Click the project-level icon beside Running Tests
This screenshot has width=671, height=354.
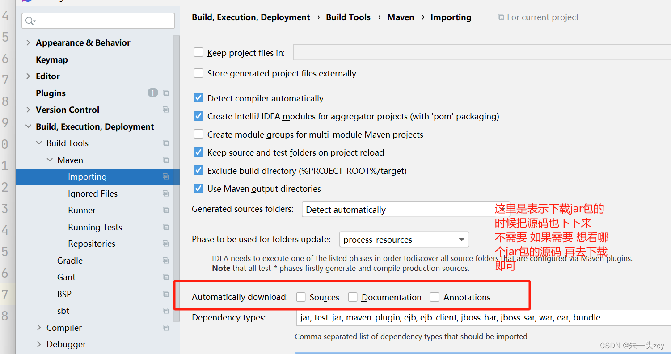point(166,227)
